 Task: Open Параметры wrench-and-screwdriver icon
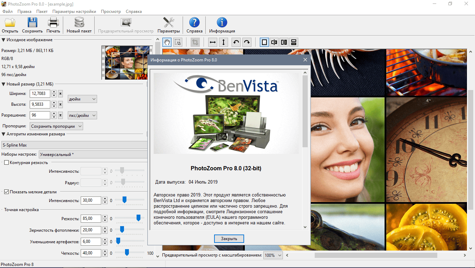tap(169, 23)
